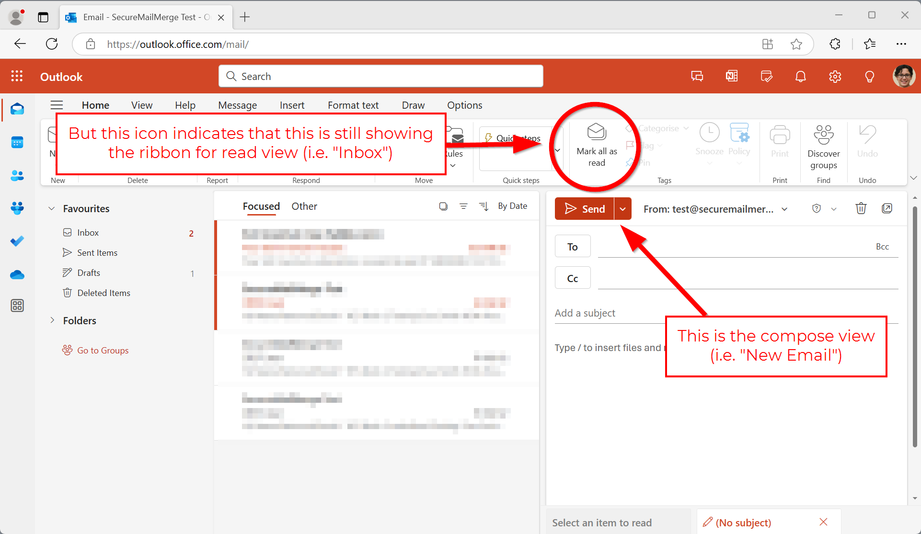
Task: Expand the Send options dropdown arrow
Action: coord(622,209)
